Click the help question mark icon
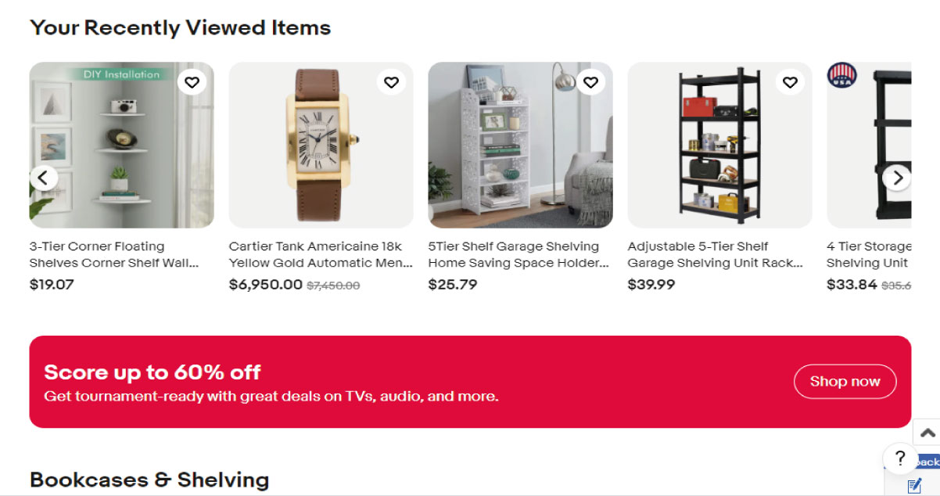The height and width of the screenshot is (496, 940). [x=899, y=460]
